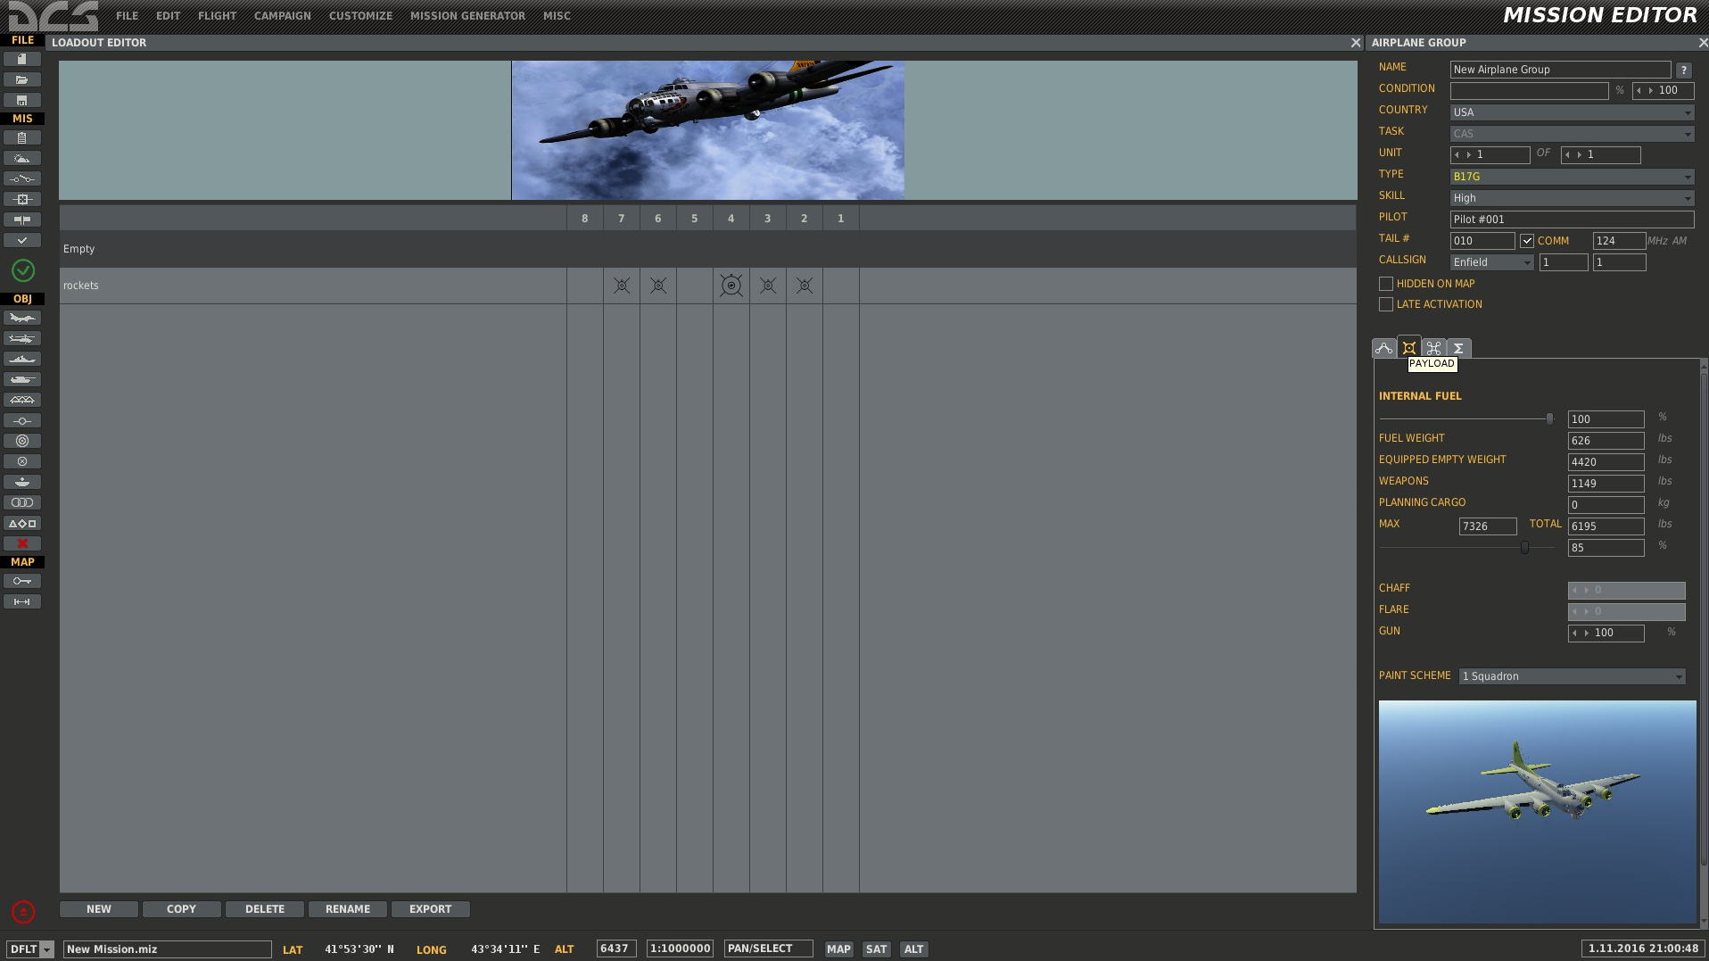1709x961 pixels.
Task: Open the TASK dropdown showing CAS
Action: 1572,134
